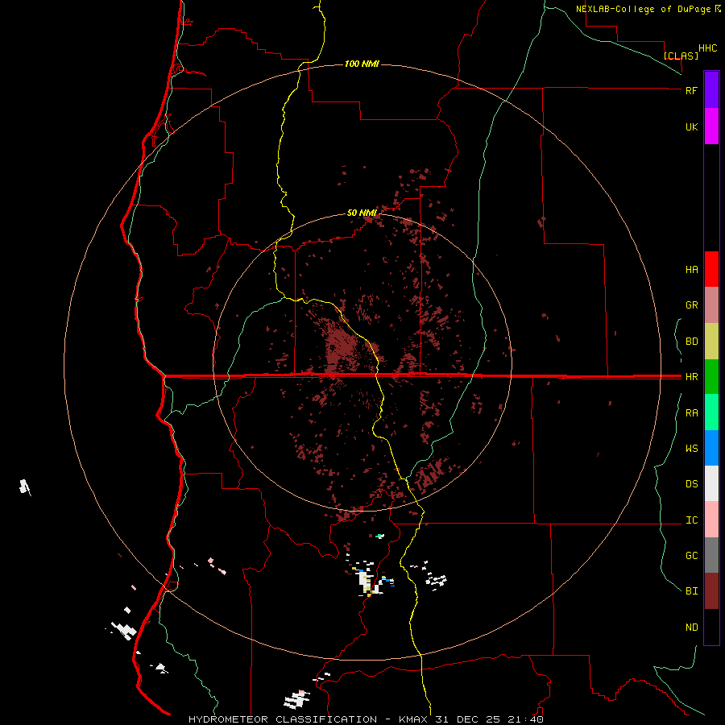Click the HA red legend swatch

pyautogui.click(x=711, y=269)
